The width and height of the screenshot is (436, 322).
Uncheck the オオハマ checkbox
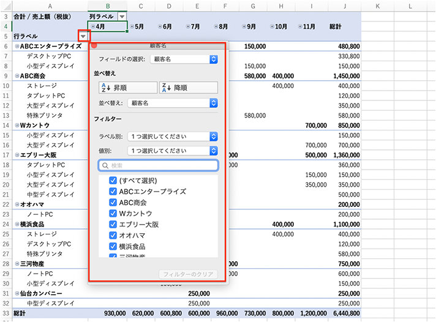113,236
